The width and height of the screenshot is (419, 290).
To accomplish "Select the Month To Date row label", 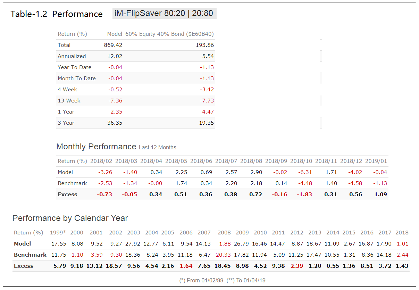I will [77, 78].
